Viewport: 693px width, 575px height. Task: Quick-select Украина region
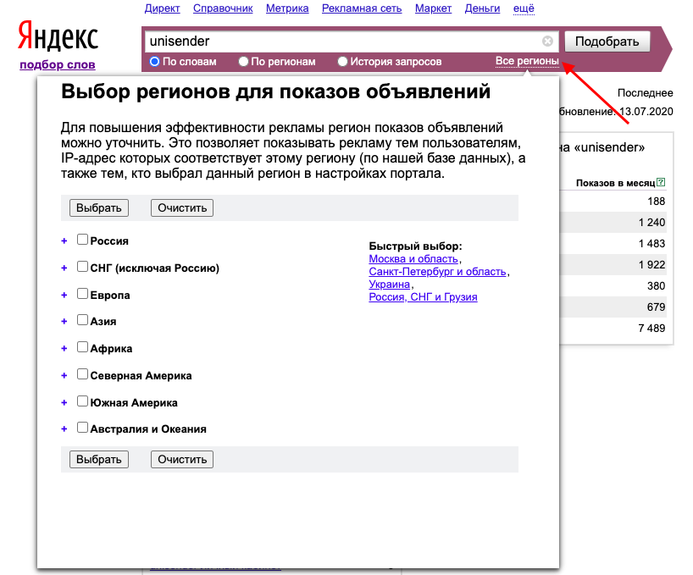(x=390, y=285)
